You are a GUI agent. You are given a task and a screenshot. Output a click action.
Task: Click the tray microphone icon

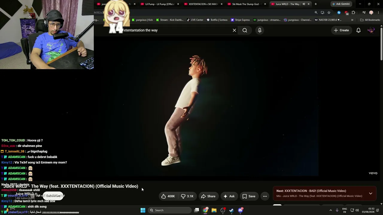(337, 210)
